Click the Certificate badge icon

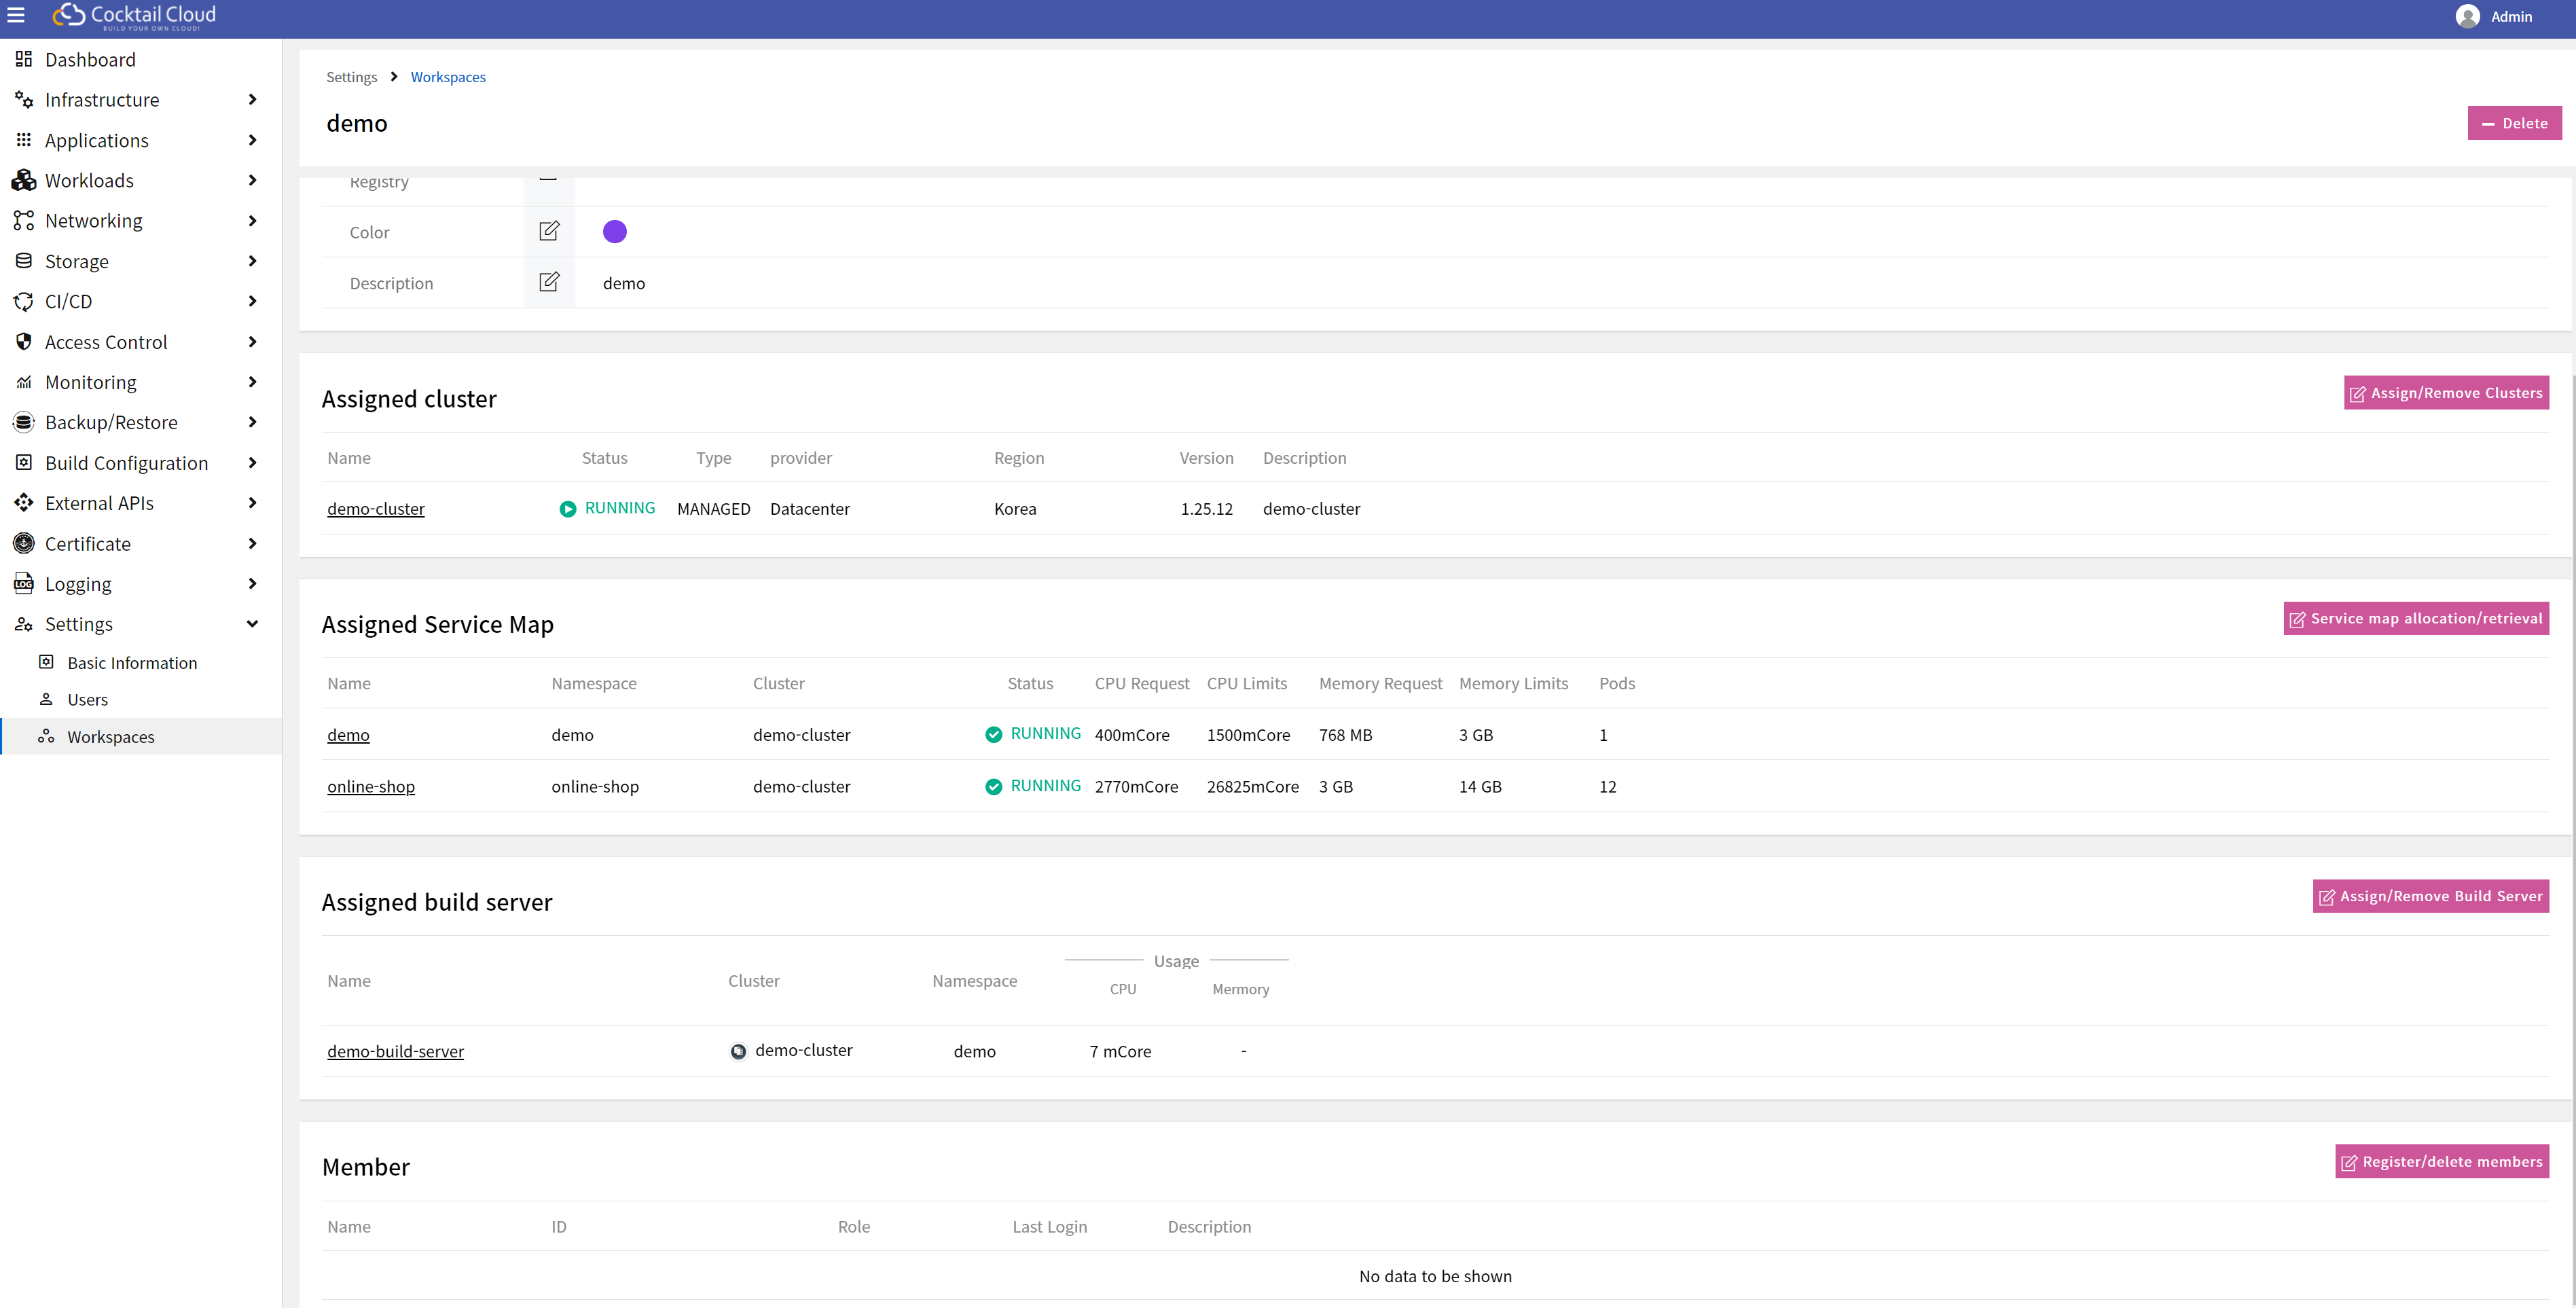click(24, 543)
